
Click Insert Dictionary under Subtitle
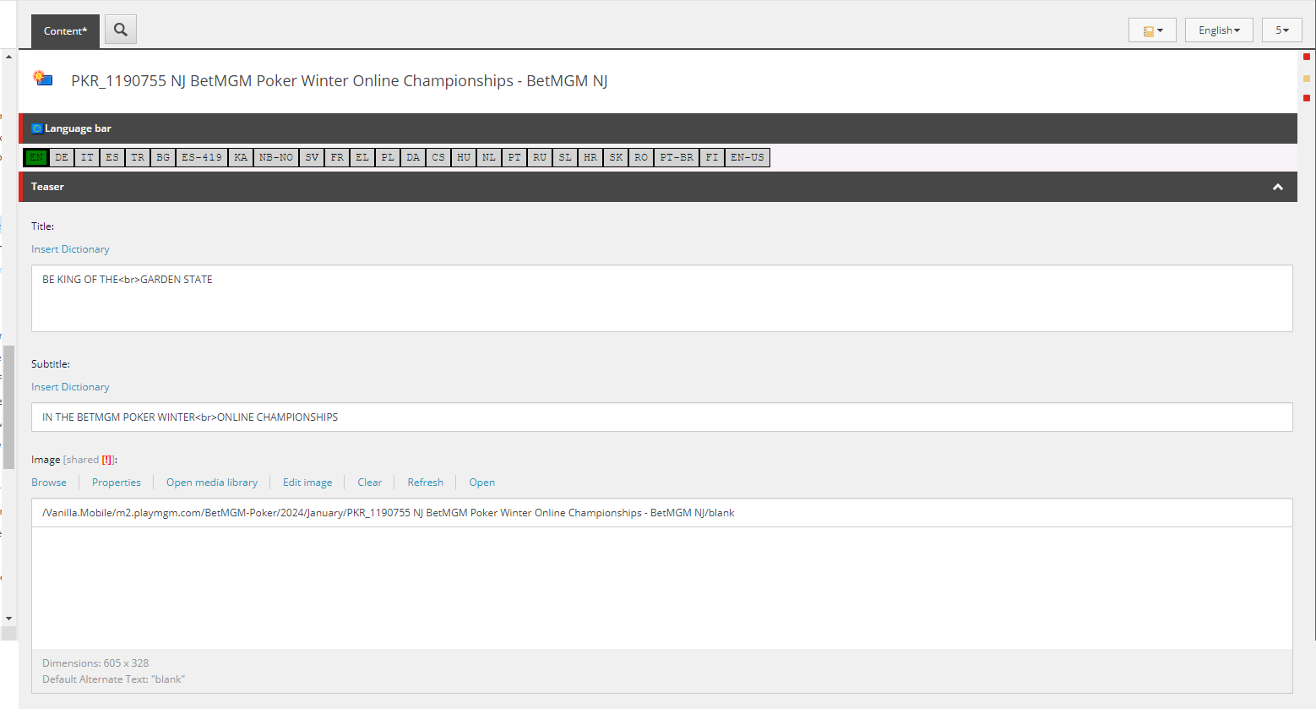(70, 387)
